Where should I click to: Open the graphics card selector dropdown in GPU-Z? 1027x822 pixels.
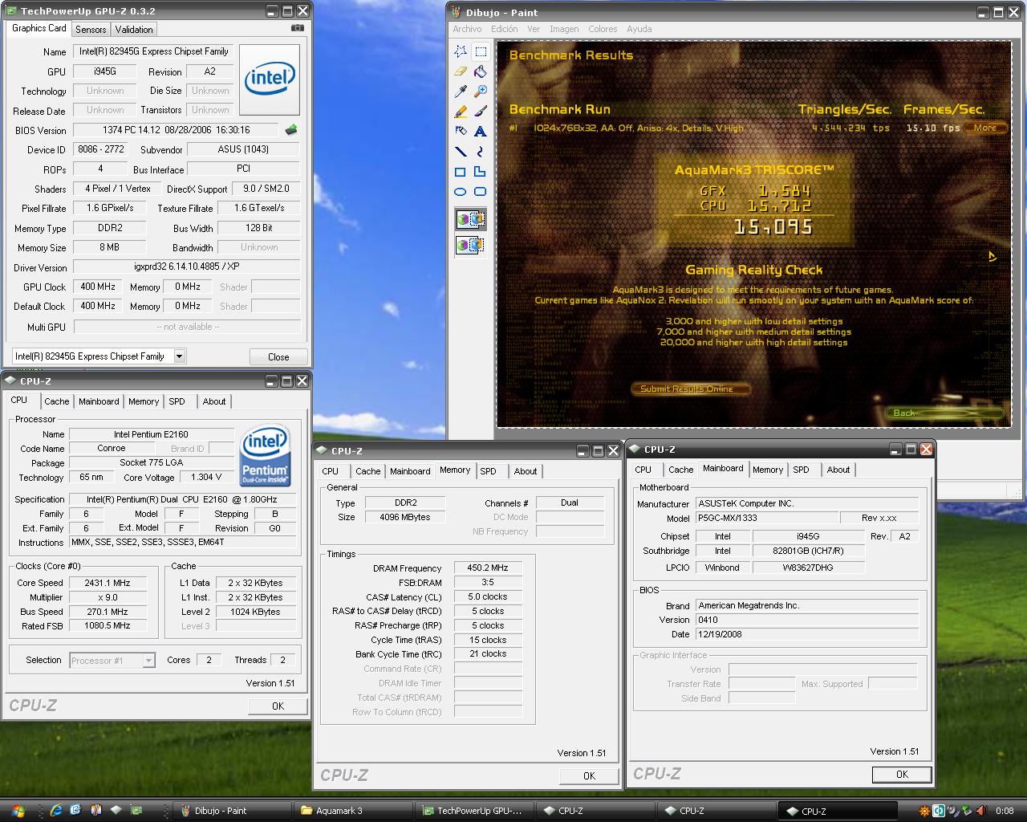[179, 356]
